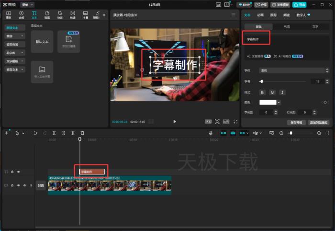
Task: Click the undo arrow in timeline toolbar
Action: pyautogui.click(x=35, y=133)
